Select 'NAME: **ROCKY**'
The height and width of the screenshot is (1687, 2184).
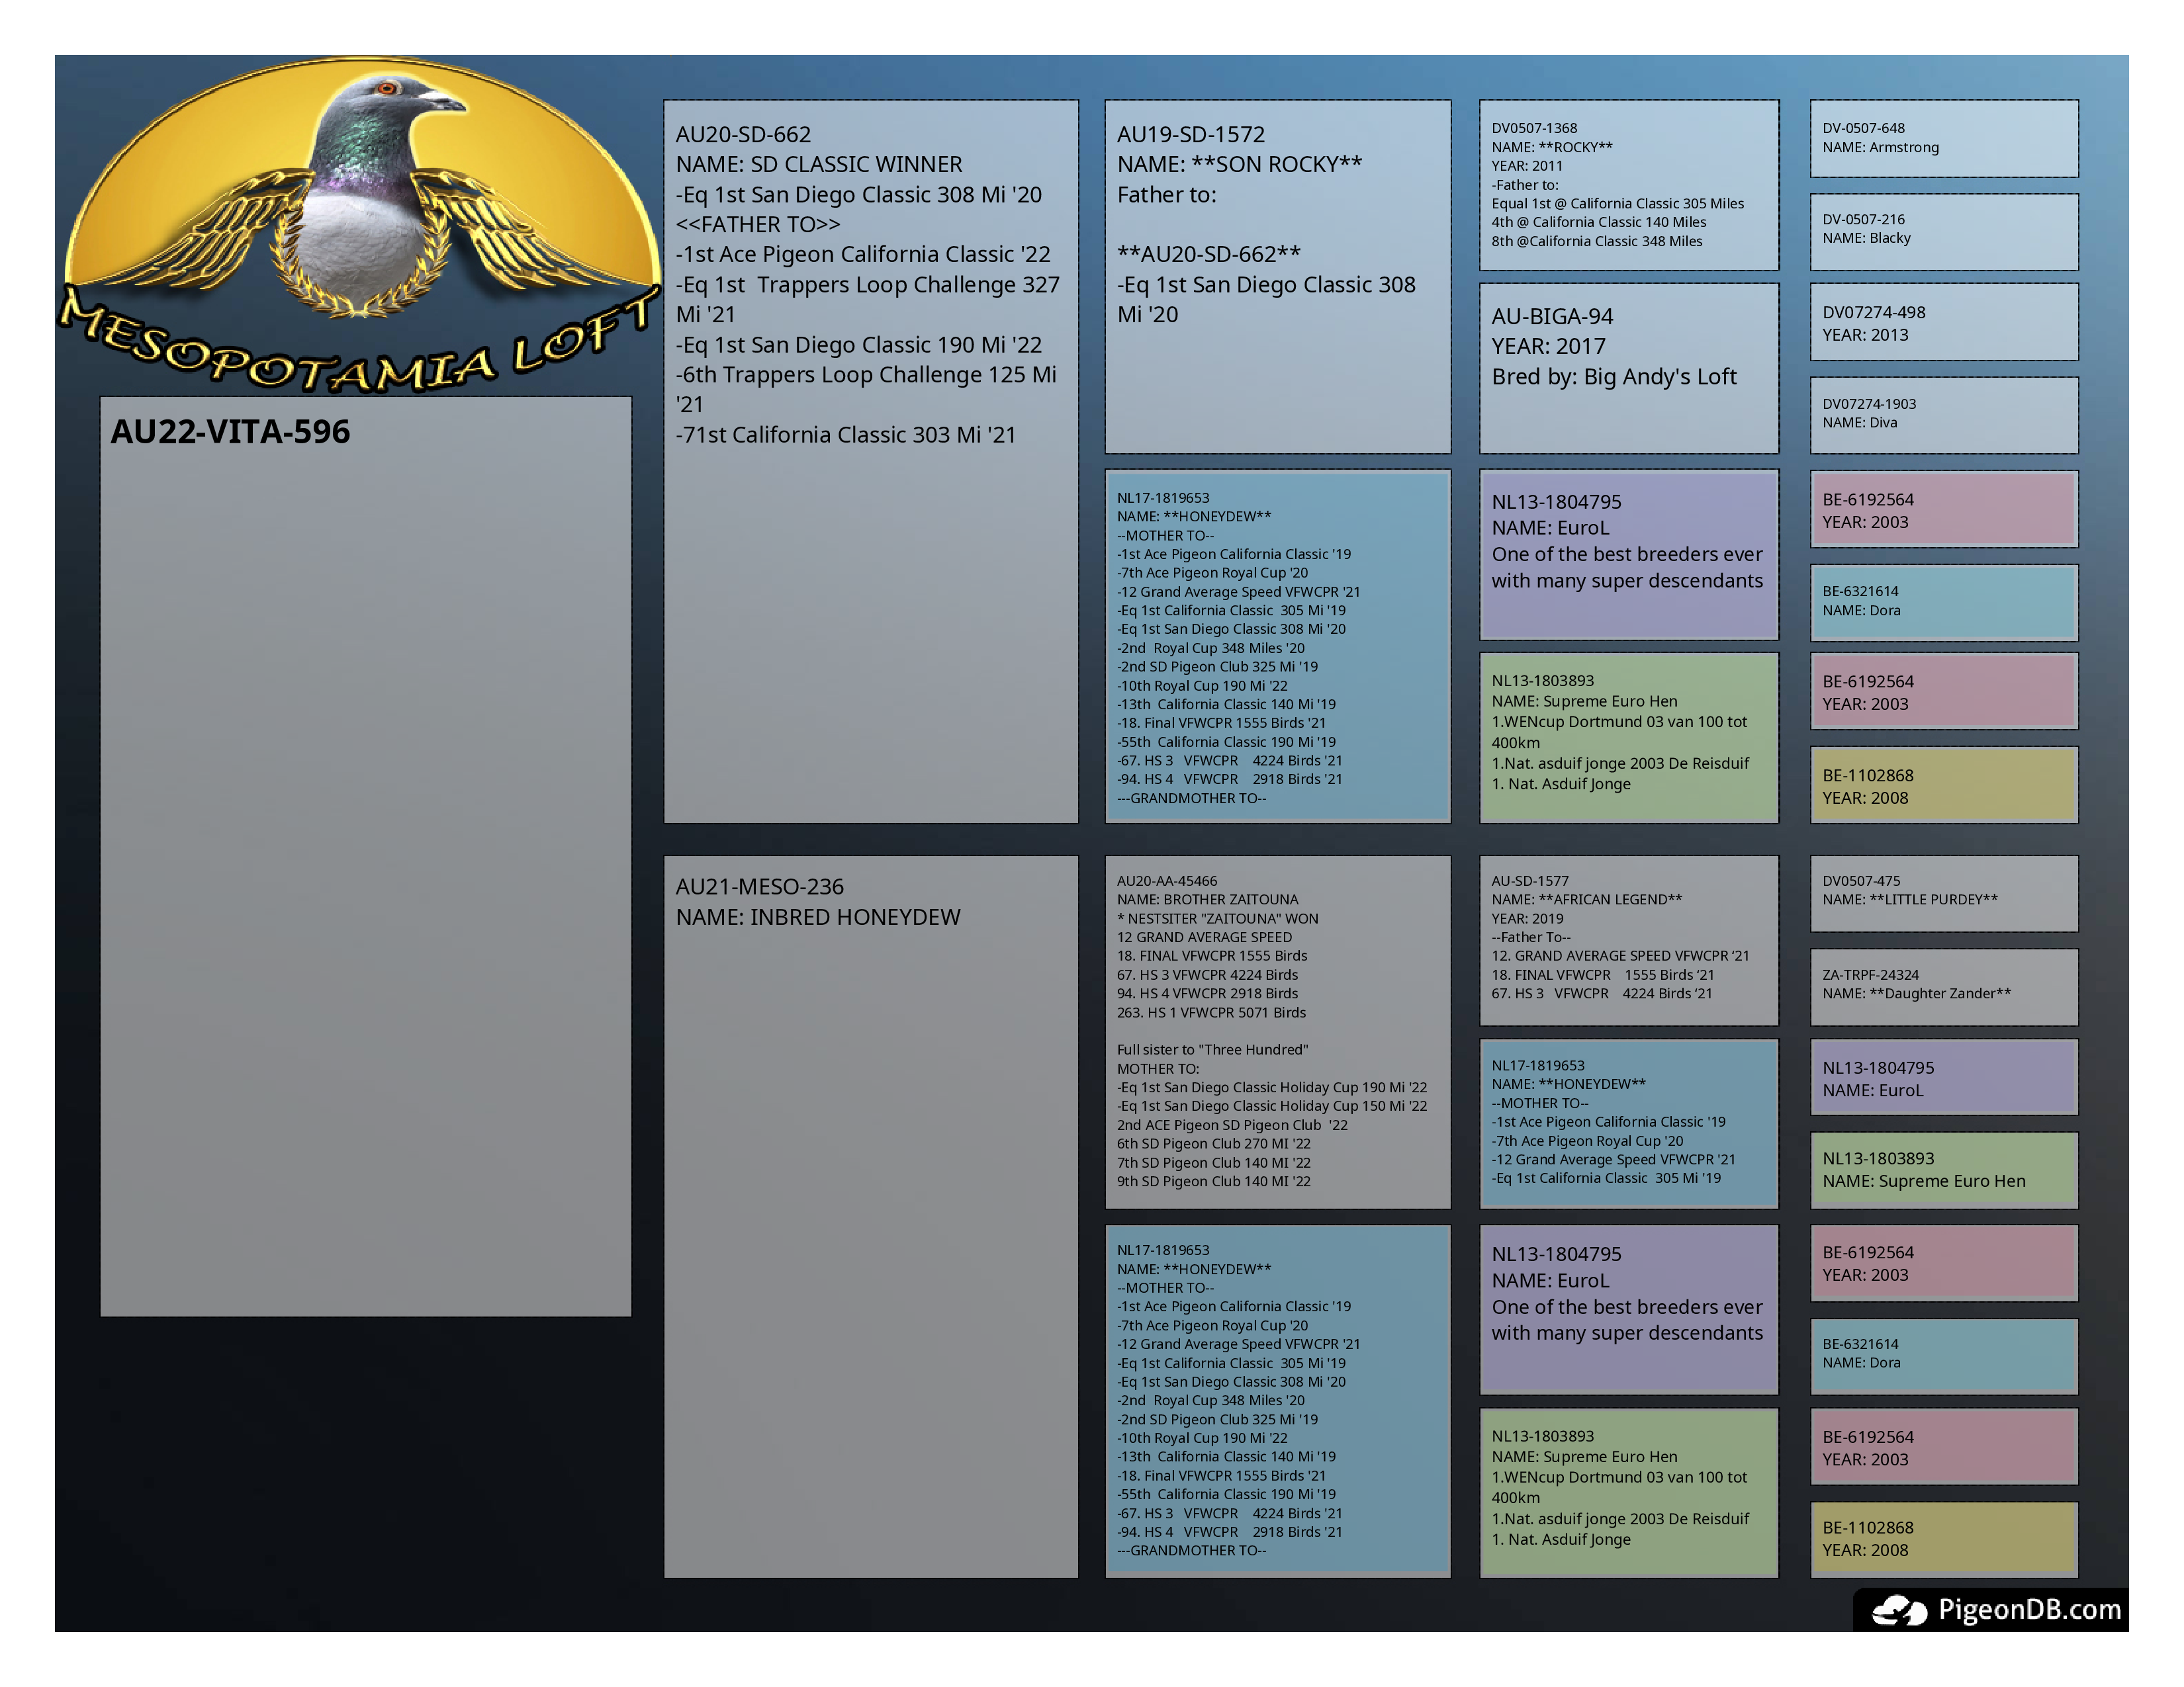(x=1552, y=148)
